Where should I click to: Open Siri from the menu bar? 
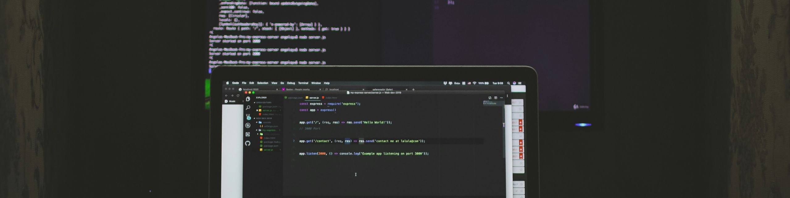514,83
